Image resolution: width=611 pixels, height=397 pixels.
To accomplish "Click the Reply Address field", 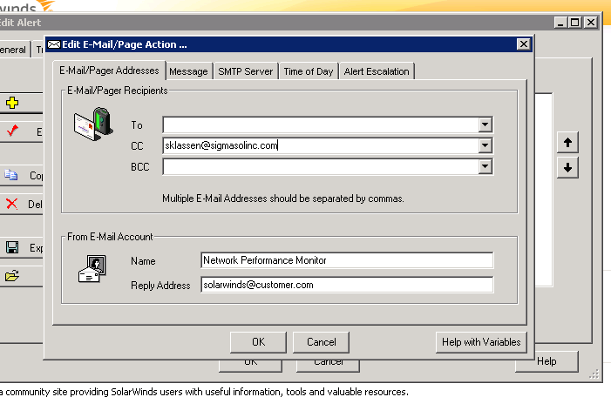I will [x=347, y=285].
